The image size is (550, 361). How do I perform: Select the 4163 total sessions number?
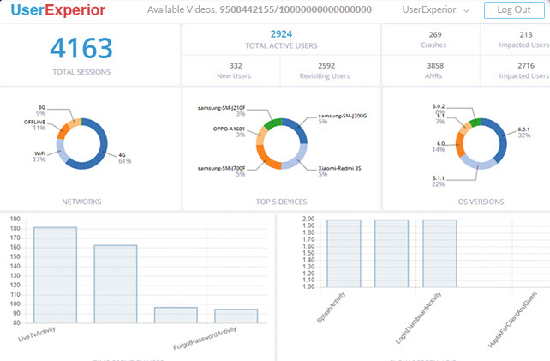81,48
